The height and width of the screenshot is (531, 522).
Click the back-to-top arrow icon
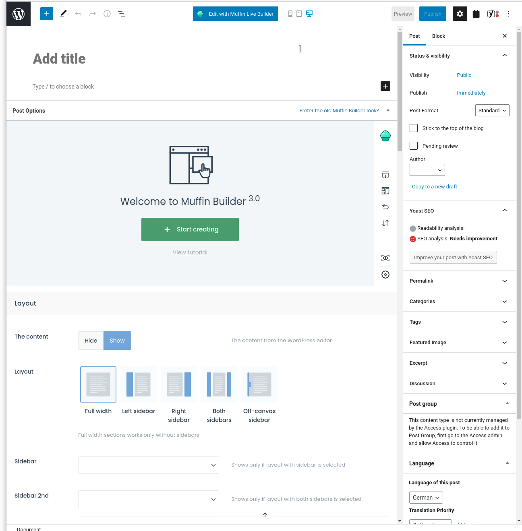pos(265,515)
